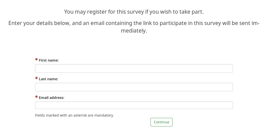The height and width of the screenshot is (134, 267).
Task: Click the red asterisk beside Last name
Action: click(x=37, y=78)
